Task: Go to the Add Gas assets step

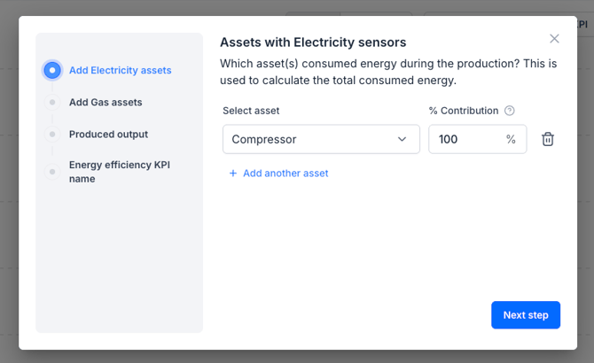Action: click(x=106, y=103)
